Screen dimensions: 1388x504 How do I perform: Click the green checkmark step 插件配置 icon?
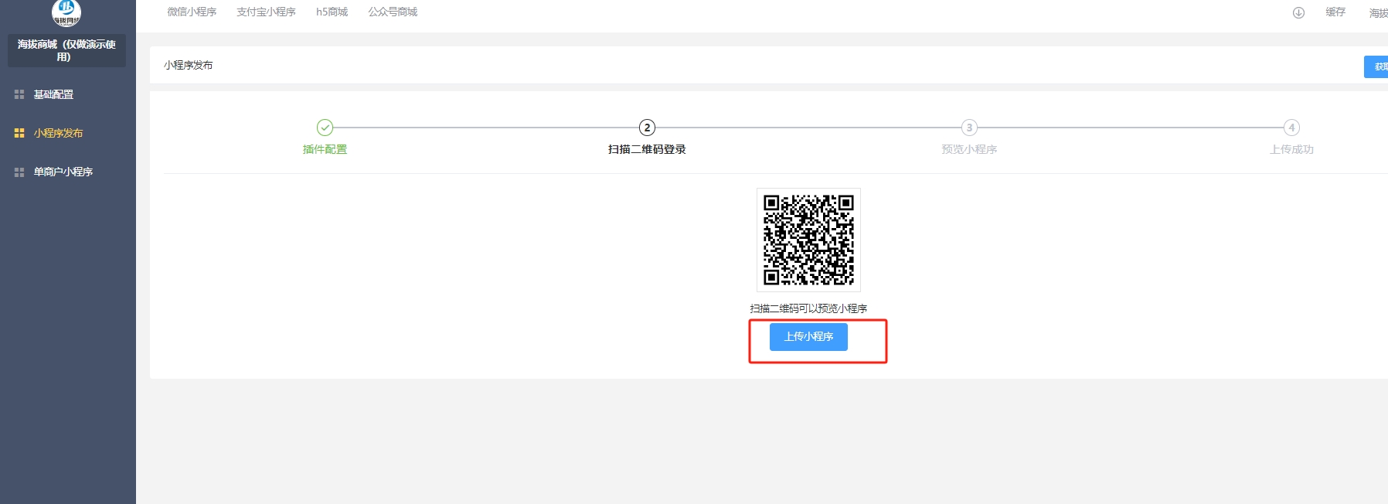click(325, 128)
